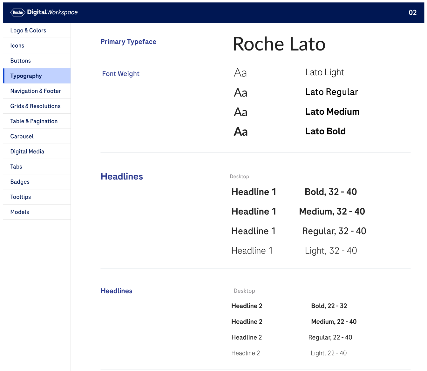This screenshot has width=427, height=371.
Task: Click the Primary Typeface heading
Action: point(128,42)
